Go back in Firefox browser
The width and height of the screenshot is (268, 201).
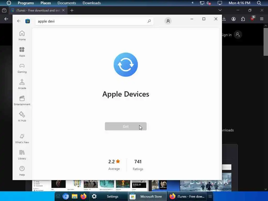point(6,19)
